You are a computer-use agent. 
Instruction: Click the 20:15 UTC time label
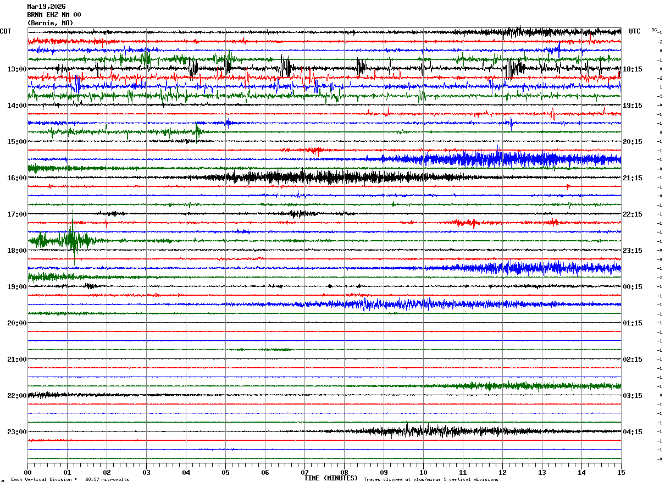[633, 142]
